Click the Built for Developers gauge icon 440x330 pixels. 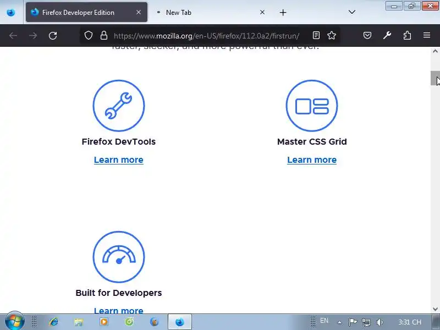point(119,257)
